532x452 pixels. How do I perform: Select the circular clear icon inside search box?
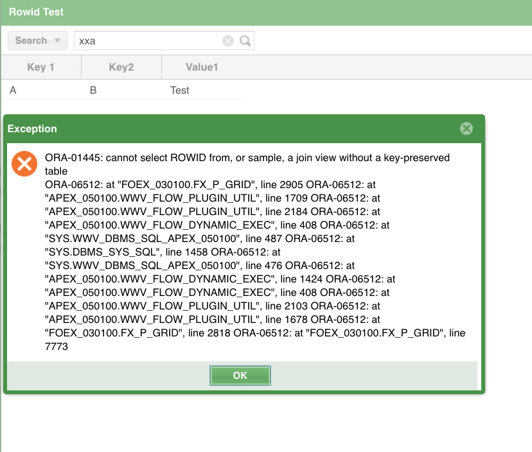tap(228, 40)
